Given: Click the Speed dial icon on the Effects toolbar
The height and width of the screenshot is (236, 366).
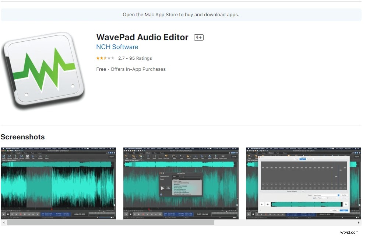Looking at the screenshot, I should [x=173, y=157].
